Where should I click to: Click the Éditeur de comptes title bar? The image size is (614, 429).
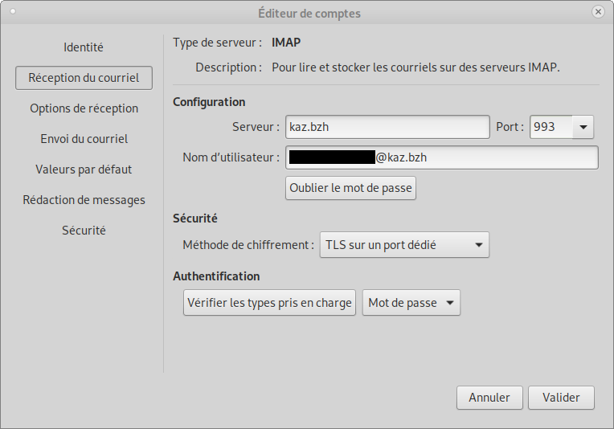(x=309, y=12)
